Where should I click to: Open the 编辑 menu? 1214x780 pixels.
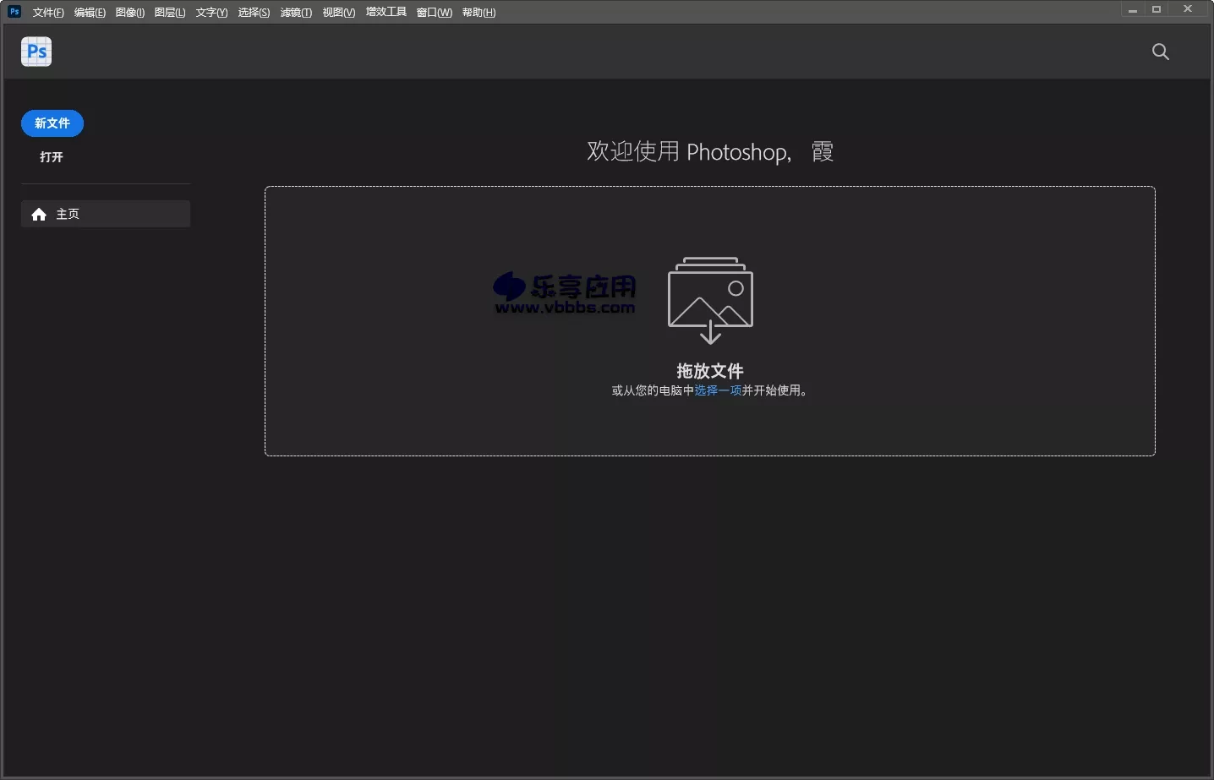[x=90, y=12]
